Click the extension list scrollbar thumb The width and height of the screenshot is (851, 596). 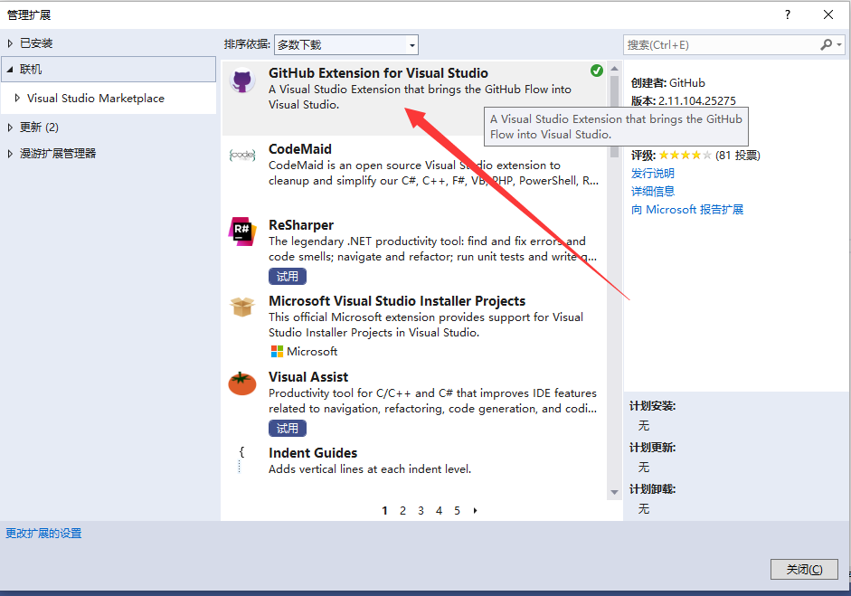coord(614,116)
